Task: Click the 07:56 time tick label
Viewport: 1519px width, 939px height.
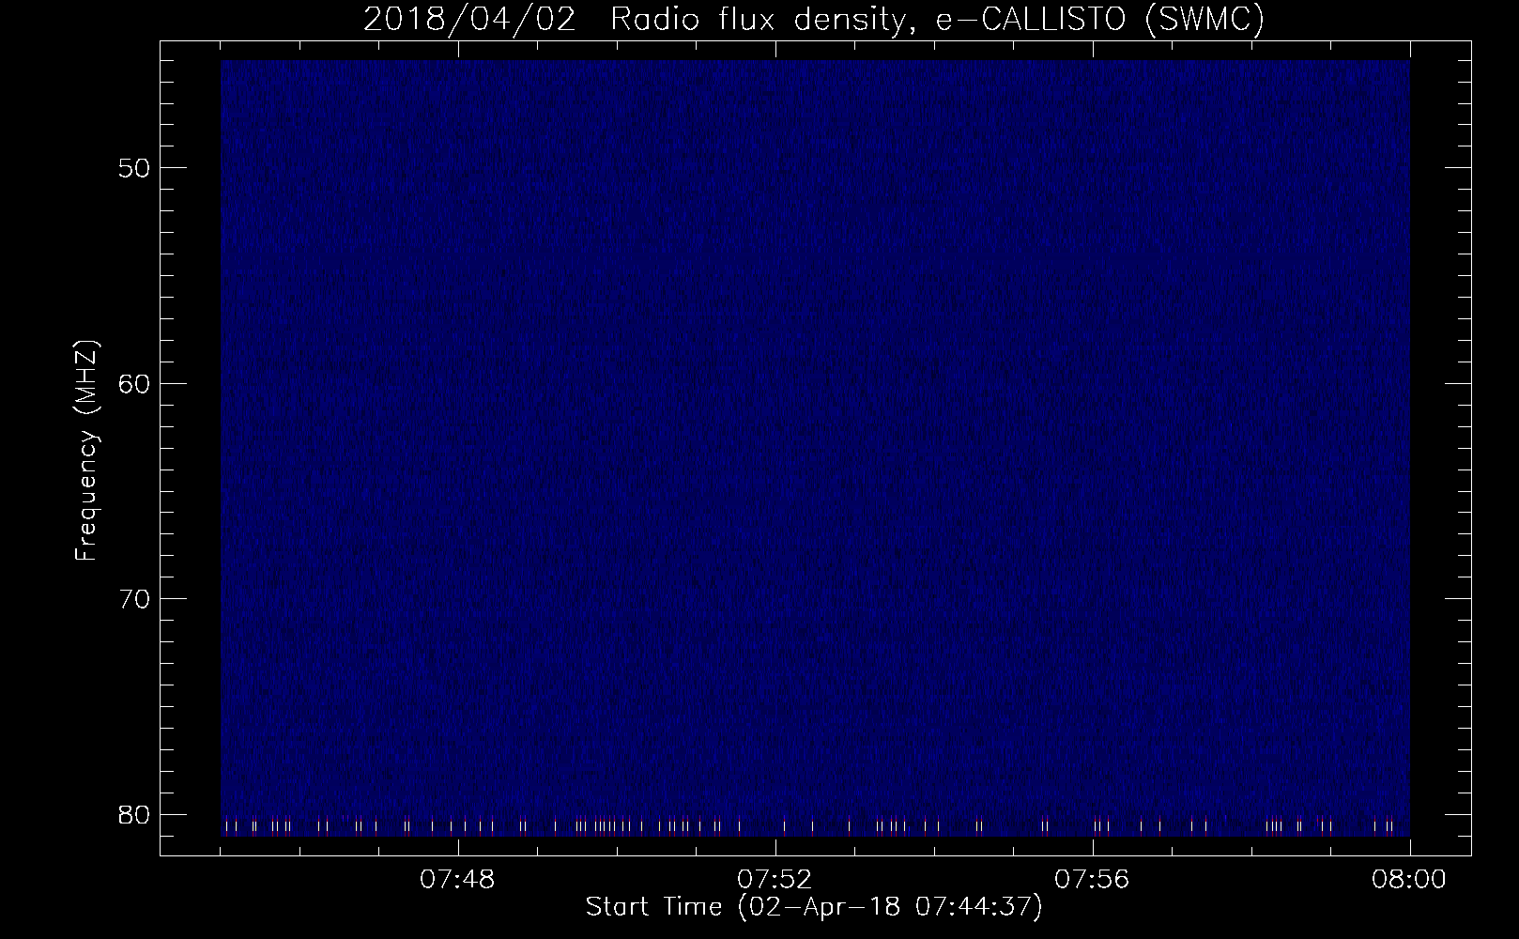Action: click(x=1093, y=880)
